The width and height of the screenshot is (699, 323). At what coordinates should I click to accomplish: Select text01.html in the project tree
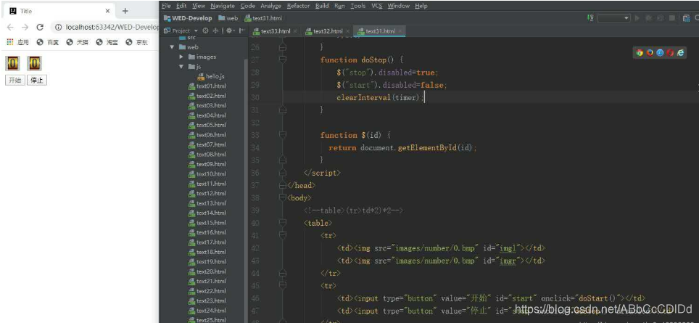pos(207,86)
